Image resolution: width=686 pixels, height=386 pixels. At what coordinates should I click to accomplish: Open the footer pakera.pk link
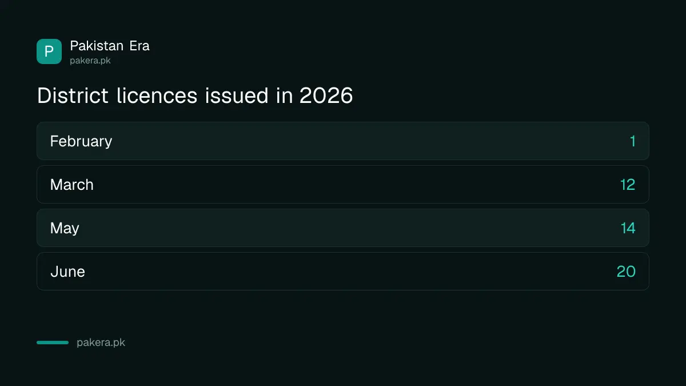point(101,343)
